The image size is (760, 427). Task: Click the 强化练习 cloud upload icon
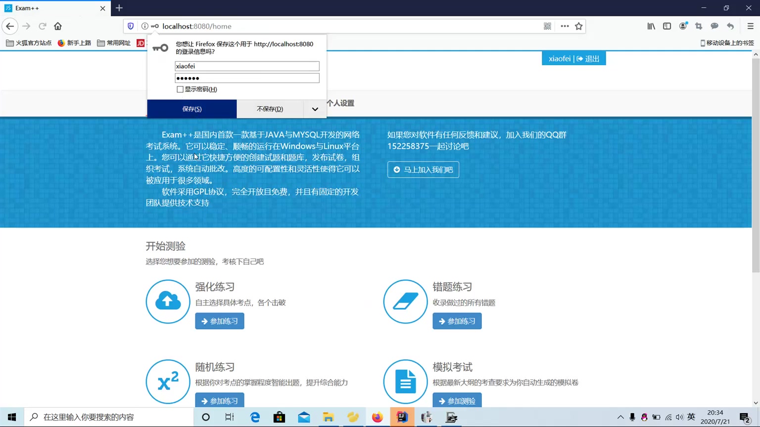pyautogui.click(x=168, y=301)
